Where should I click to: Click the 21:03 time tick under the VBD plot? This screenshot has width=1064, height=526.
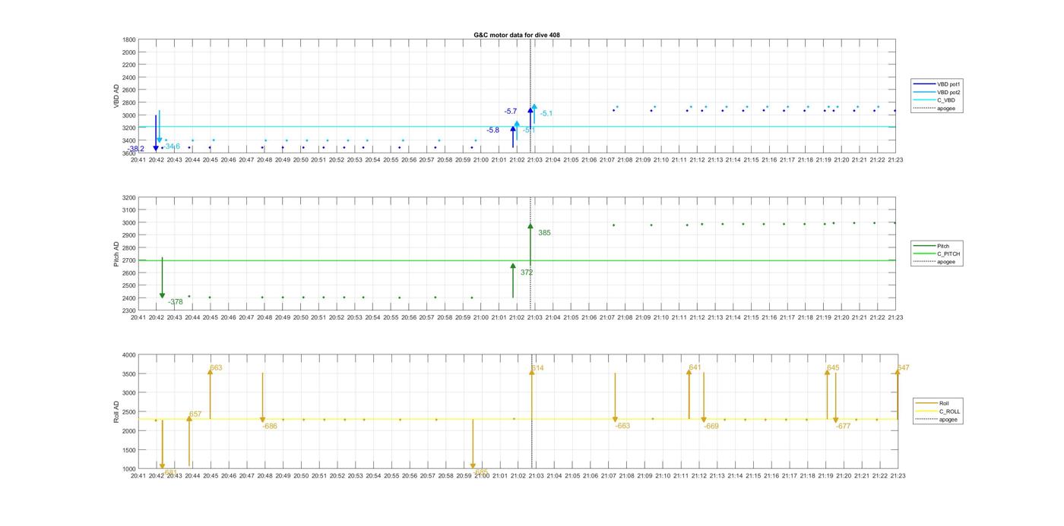[534, 160]
